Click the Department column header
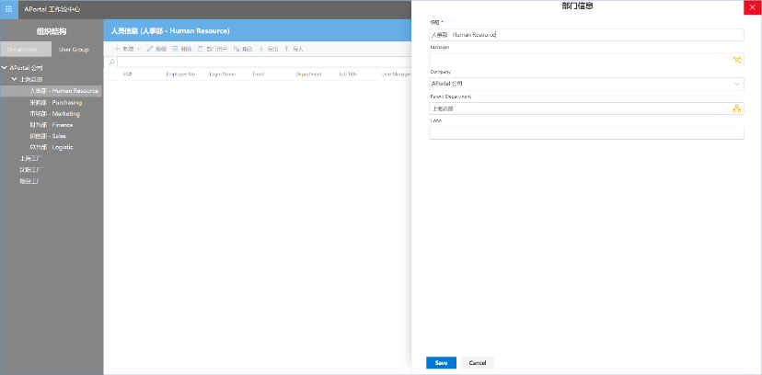This screenshot has height=375, width=762. coord(308,74)
